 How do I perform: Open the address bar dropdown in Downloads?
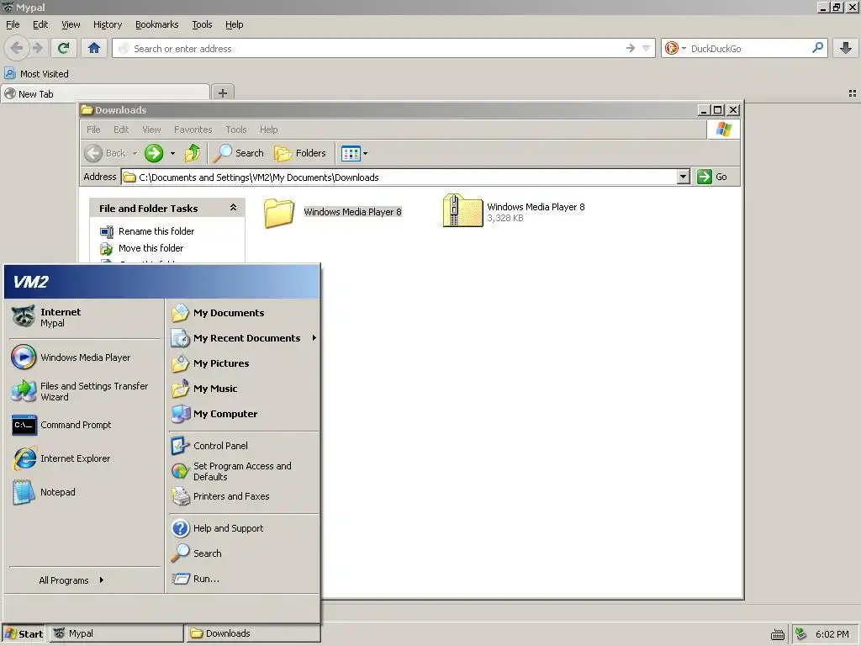[683, 177]
